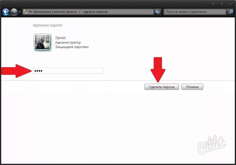Click into the current password field
This screenshot has width=236, height=165.
(68, 71)
